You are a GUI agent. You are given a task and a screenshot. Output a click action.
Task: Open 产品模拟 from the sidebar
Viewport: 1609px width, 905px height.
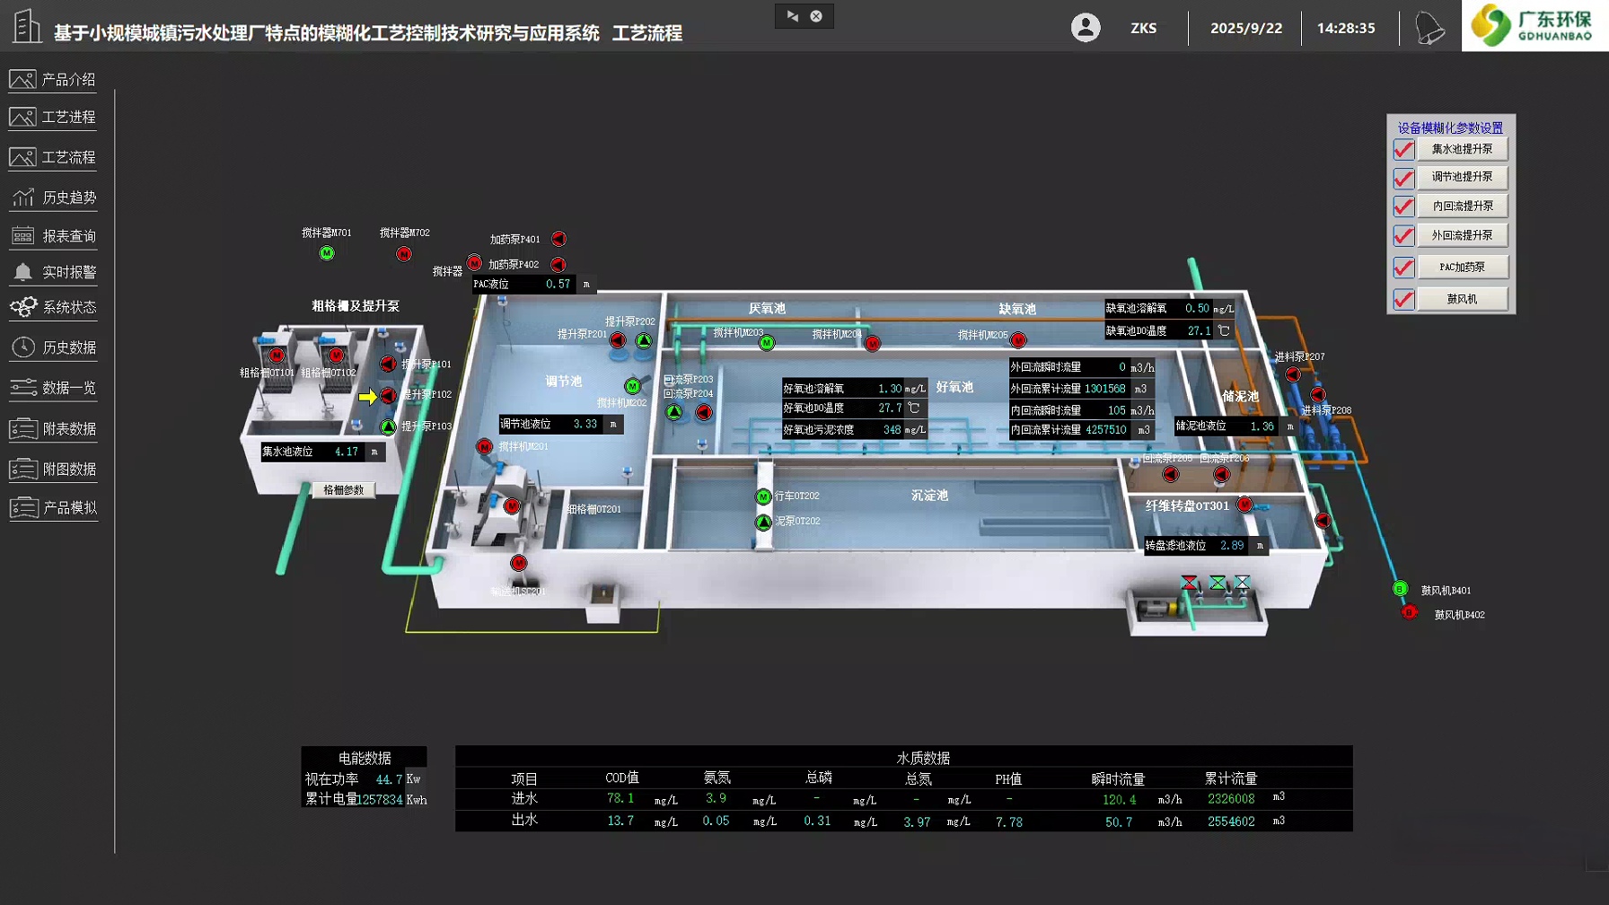(x=53, y=508)
